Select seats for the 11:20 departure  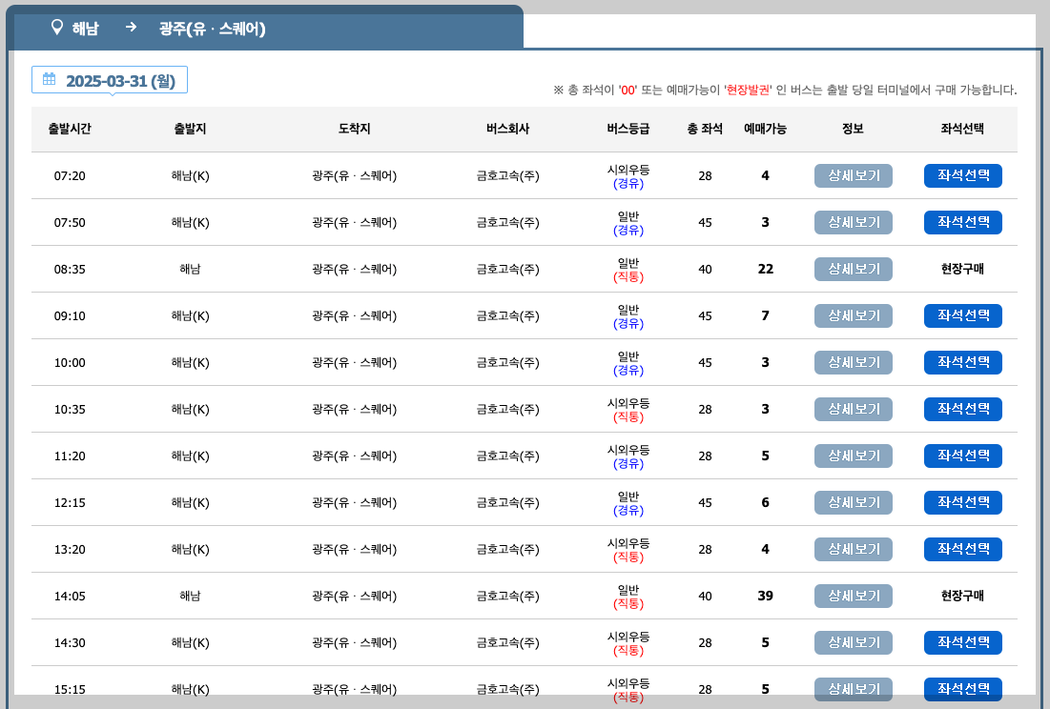tap(962, 456)
